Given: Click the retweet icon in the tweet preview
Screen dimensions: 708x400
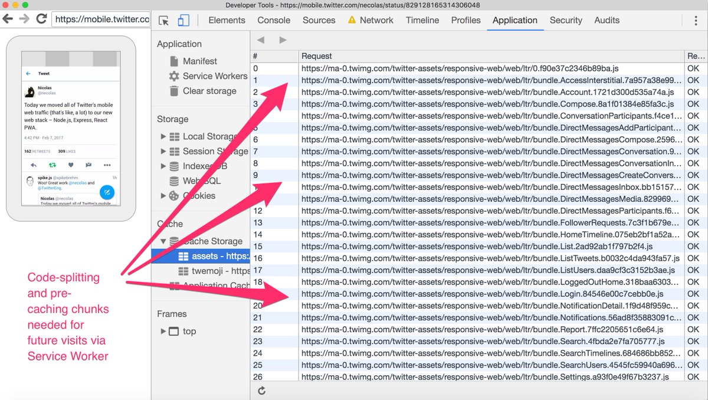Looking at the screenshot, I should tap(52, 165).
